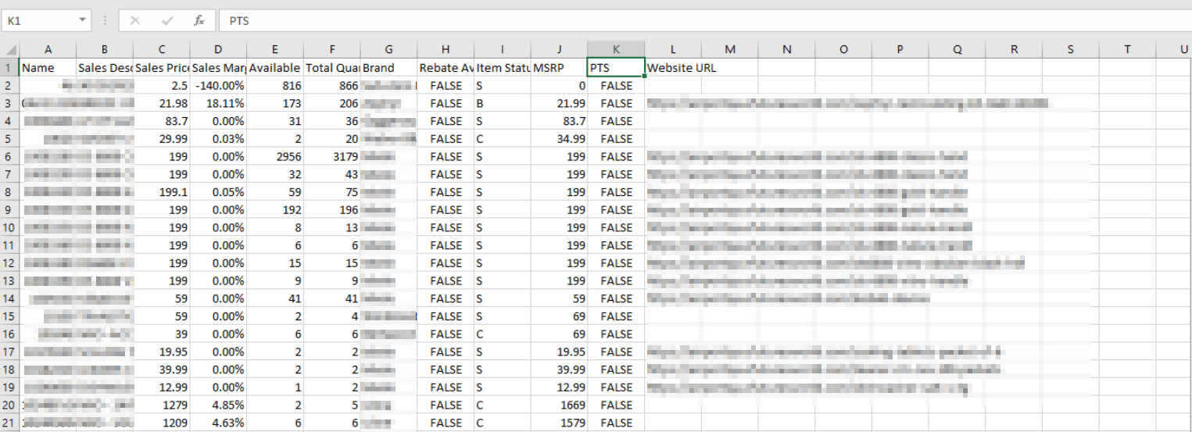The height and width of the screenshot is (432, 1192).
Task: Click the Insert Function fx icon
Action: click(x=199, y=20)
